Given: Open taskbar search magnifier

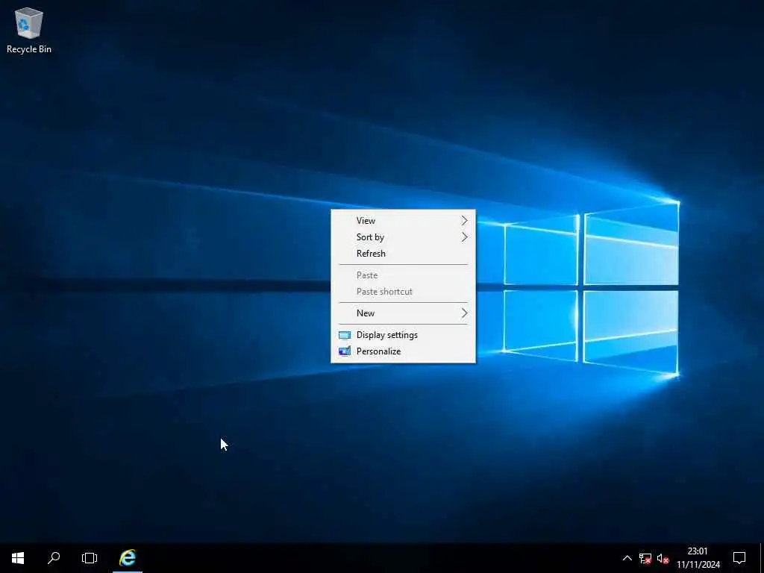Looking at the screenshot, I should click(54, 558).
